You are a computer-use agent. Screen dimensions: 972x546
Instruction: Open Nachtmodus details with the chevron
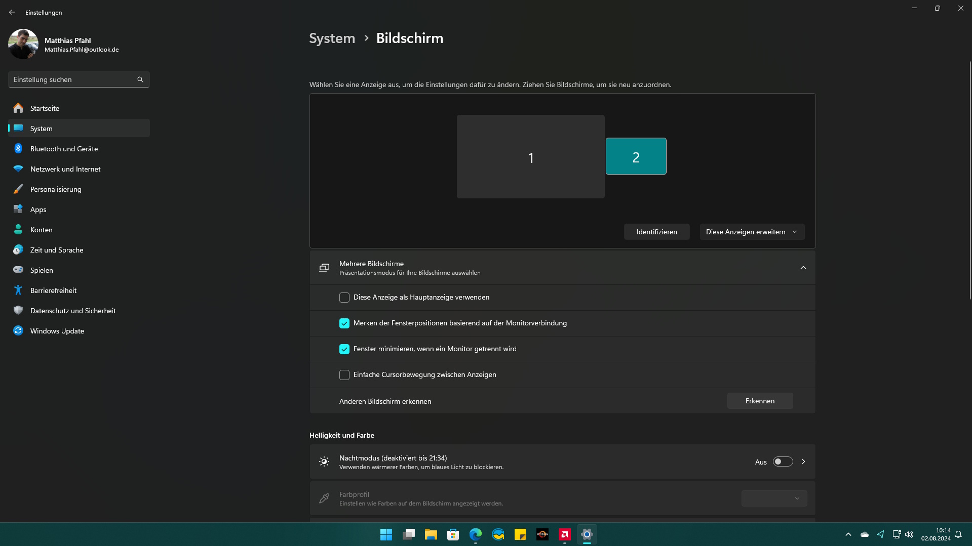(803, 461)
